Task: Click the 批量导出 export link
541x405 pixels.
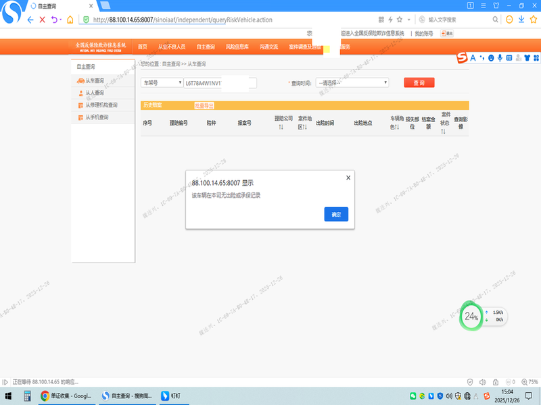Action: tap(204, 105)
